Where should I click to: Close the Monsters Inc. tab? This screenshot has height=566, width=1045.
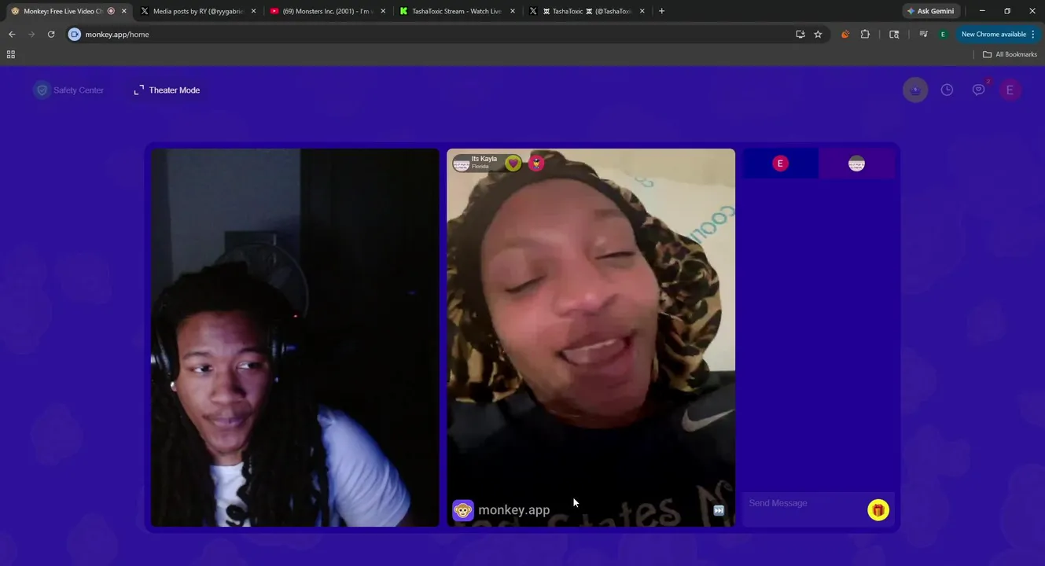(383, 11)
